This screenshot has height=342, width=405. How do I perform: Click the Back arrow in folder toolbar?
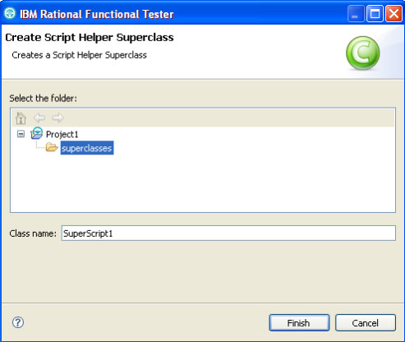pyautogui.click(x=39, y=118)
